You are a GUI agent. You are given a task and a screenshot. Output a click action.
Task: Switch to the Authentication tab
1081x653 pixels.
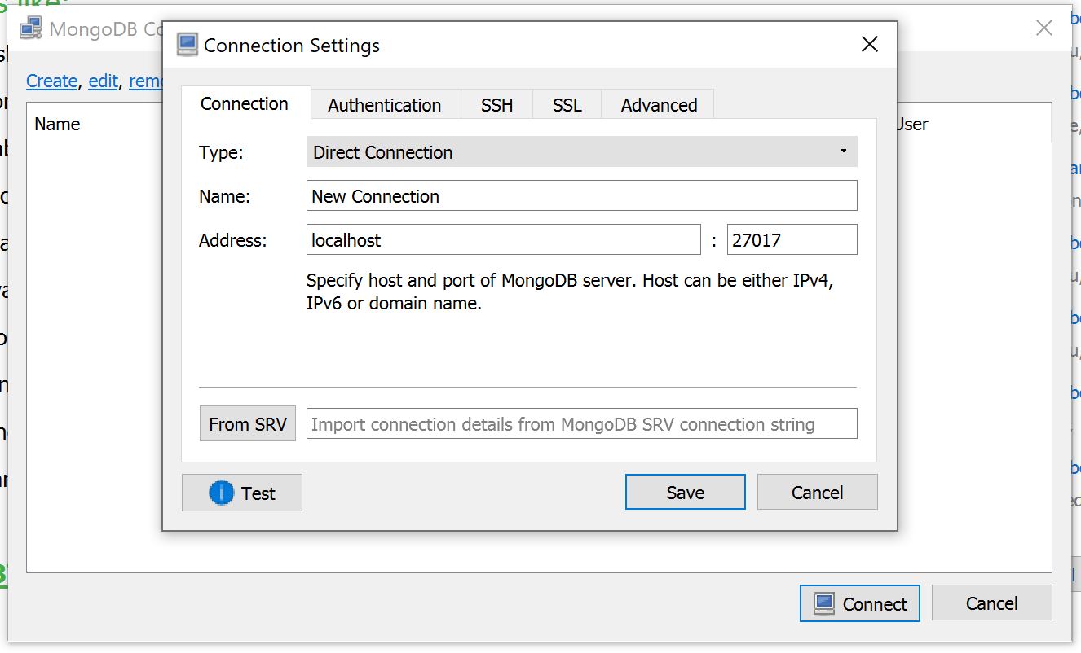tap(385, 105)
